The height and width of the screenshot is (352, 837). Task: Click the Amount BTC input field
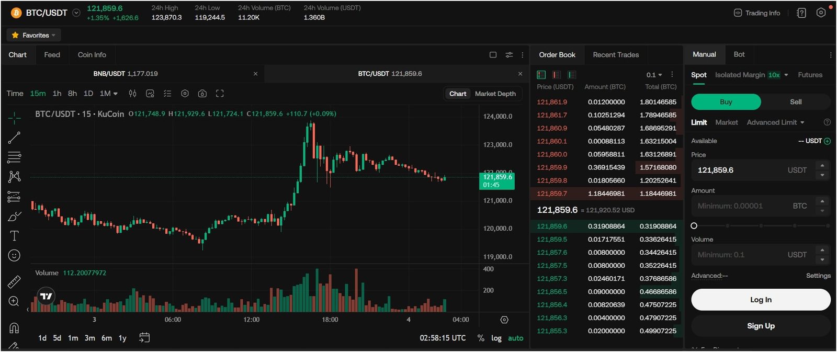[x=743, y=206]
